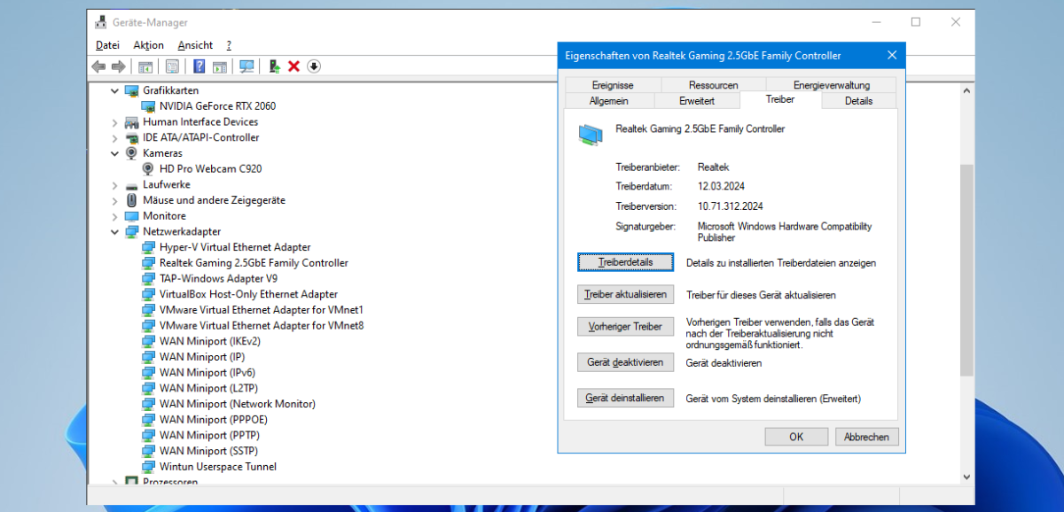The height and width of the screenshot is (512, 1064).
Task: Close the Realtek properties dialog
Action: 891,55
